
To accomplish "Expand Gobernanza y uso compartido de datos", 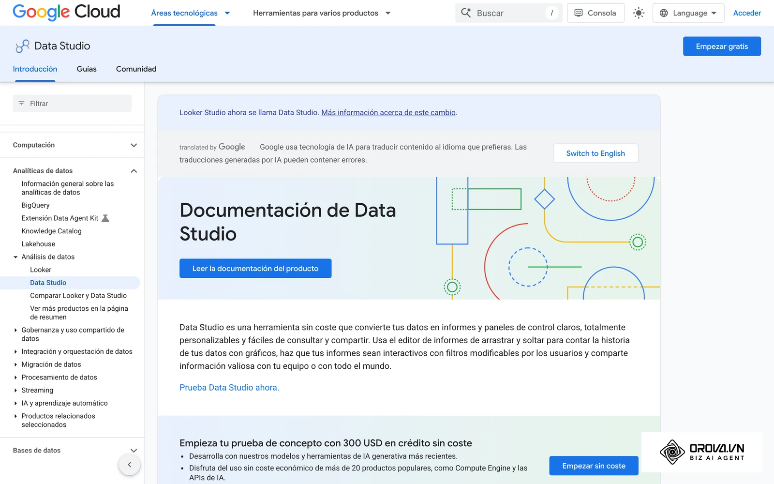I will pyautogui.click(x=15, y=330).
